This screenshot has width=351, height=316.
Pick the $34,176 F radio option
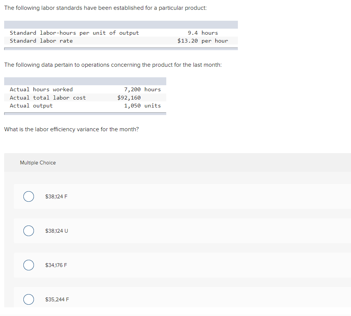point(28,265)
